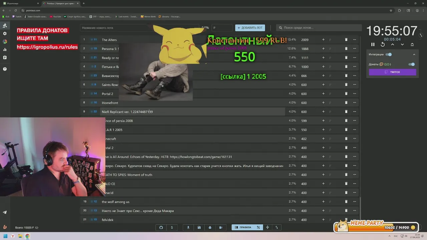
Task: Toggle the Интеграции switch
Action: [x=389, y=54]
